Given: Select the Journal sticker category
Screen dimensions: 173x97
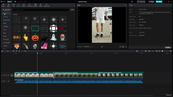Looking at the screenshot, I should [5, 46].
